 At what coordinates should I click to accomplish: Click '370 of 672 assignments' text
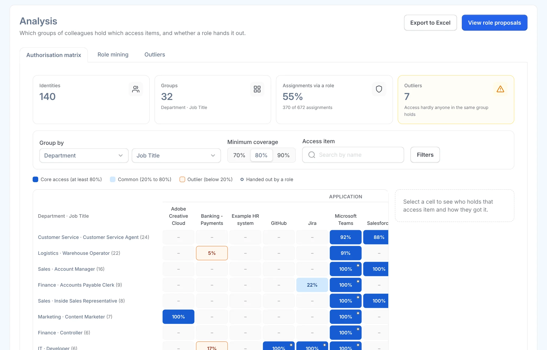pos(307,107)
